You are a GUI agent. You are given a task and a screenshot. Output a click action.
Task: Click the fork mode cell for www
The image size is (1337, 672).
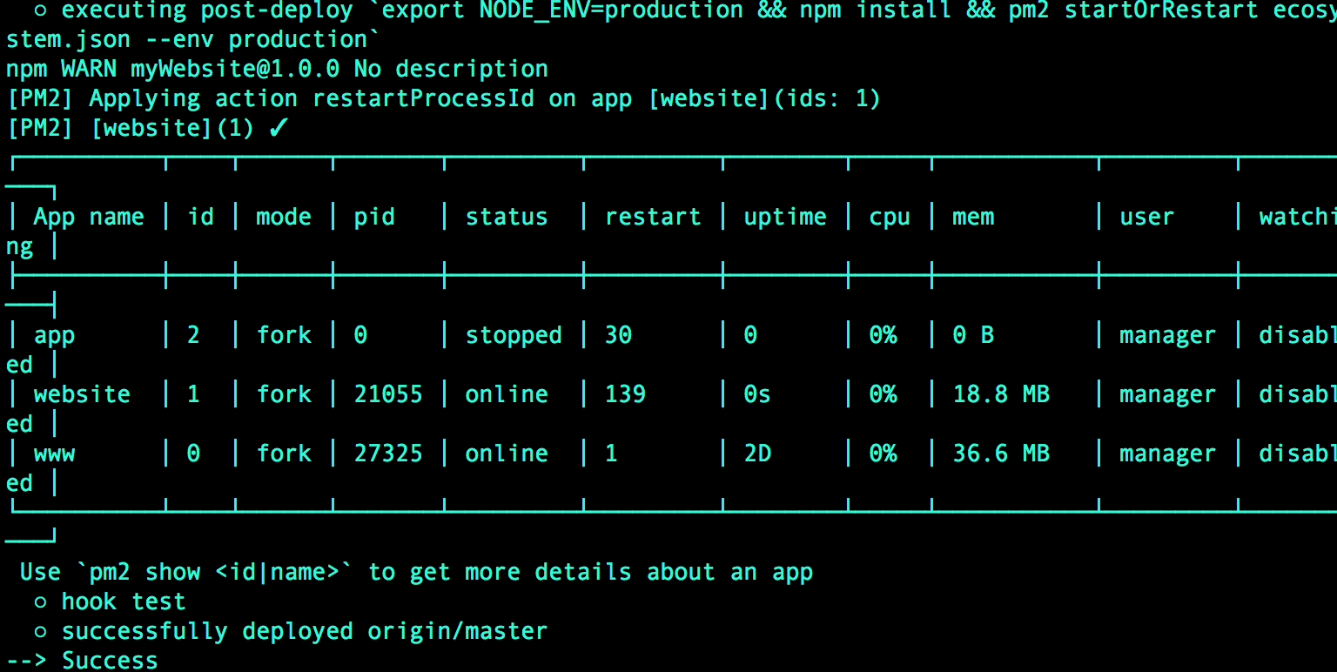[284, 453]
